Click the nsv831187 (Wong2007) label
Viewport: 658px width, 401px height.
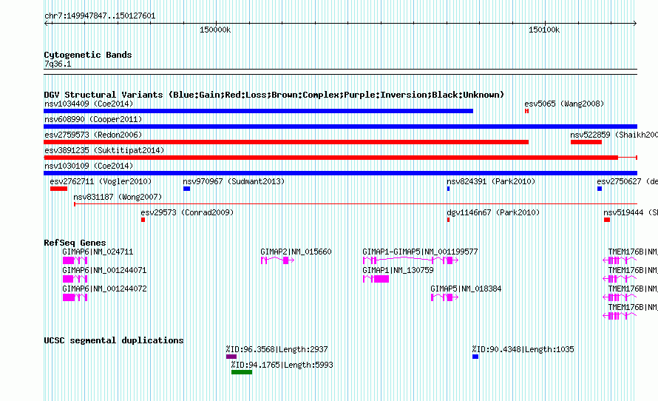118,197
